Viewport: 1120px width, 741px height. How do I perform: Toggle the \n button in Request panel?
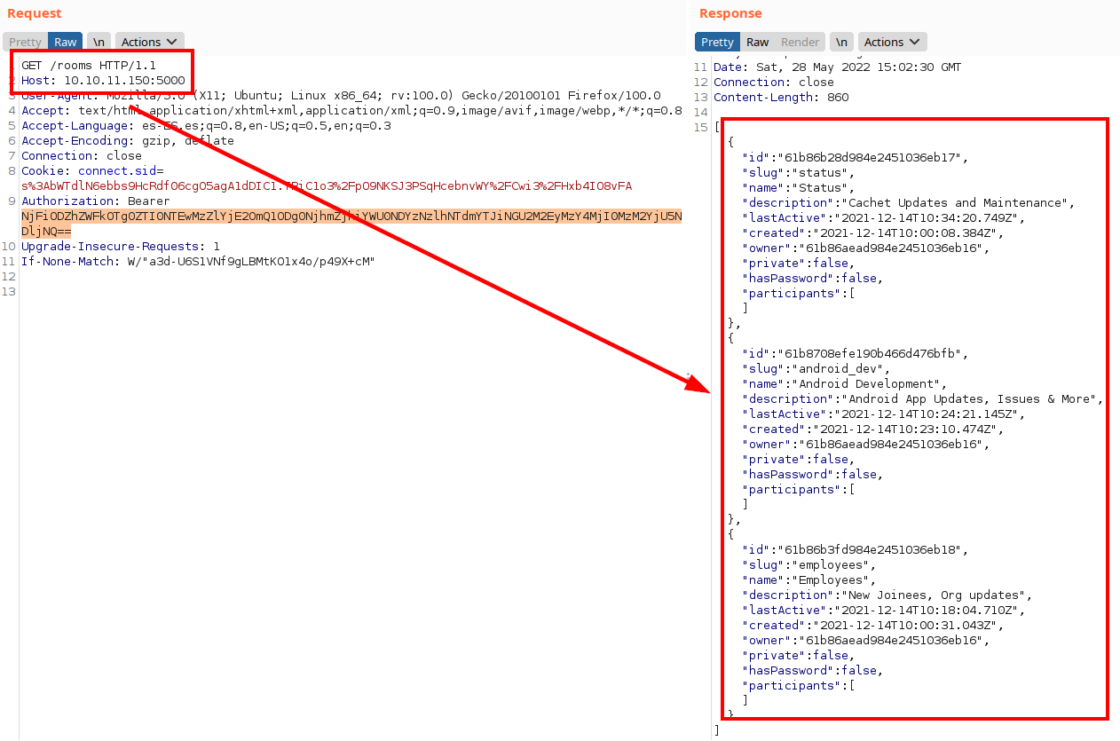point(99,42)
